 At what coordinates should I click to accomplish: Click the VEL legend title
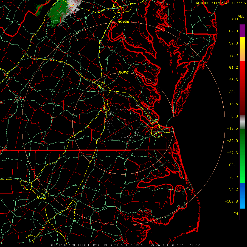(x=241, y=16)
